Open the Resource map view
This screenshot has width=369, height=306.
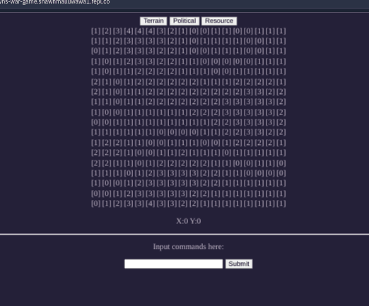219,21
